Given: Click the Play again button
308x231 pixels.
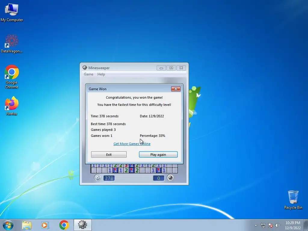Looking at the screenshot, I should pos(158,155).
